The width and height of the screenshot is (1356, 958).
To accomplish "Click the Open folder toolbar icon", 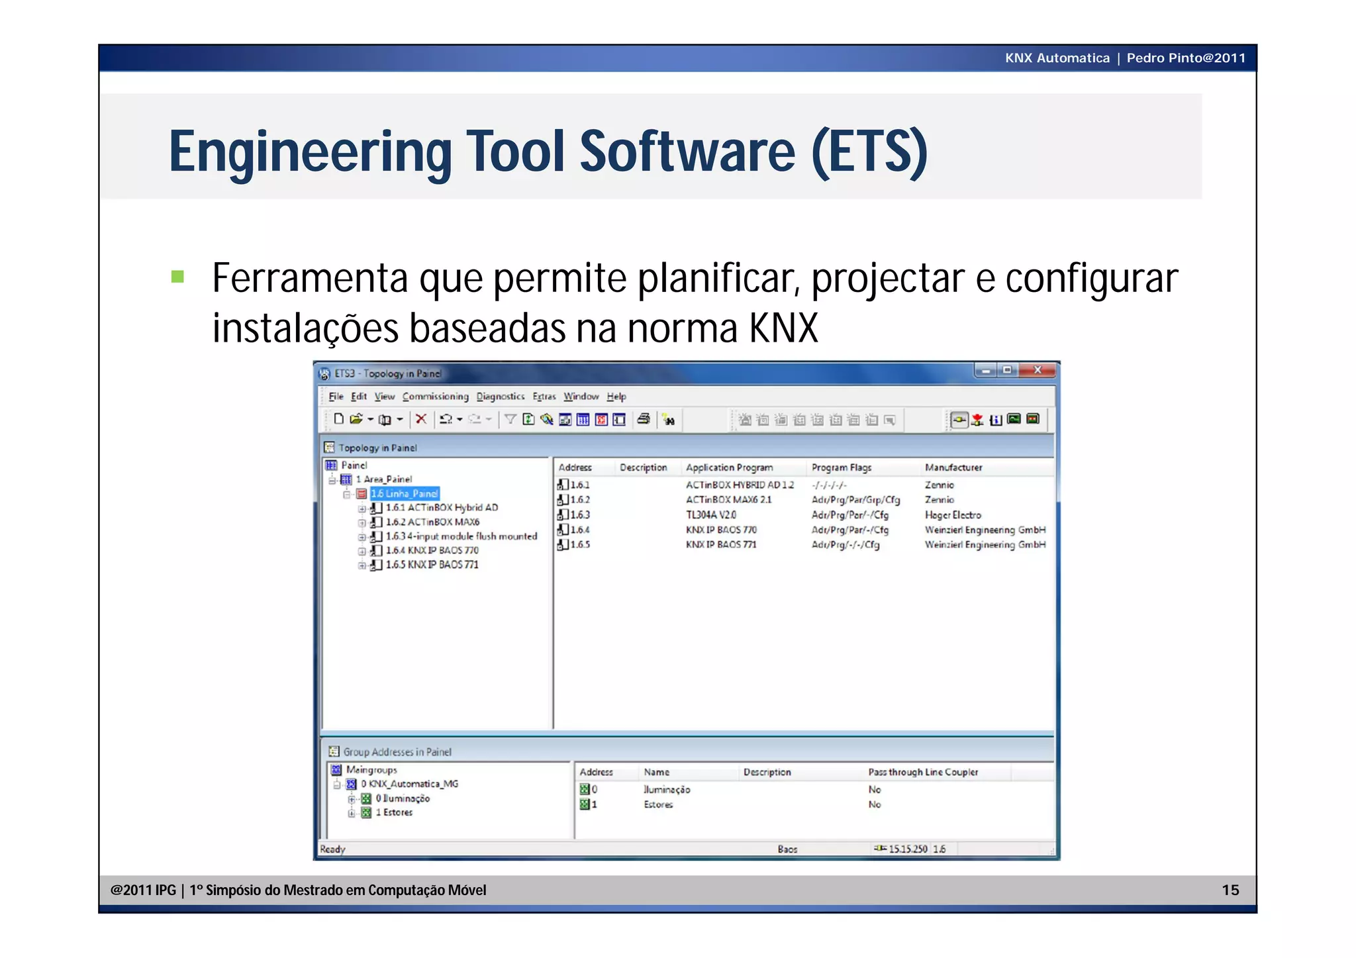I will click(356, 419).
